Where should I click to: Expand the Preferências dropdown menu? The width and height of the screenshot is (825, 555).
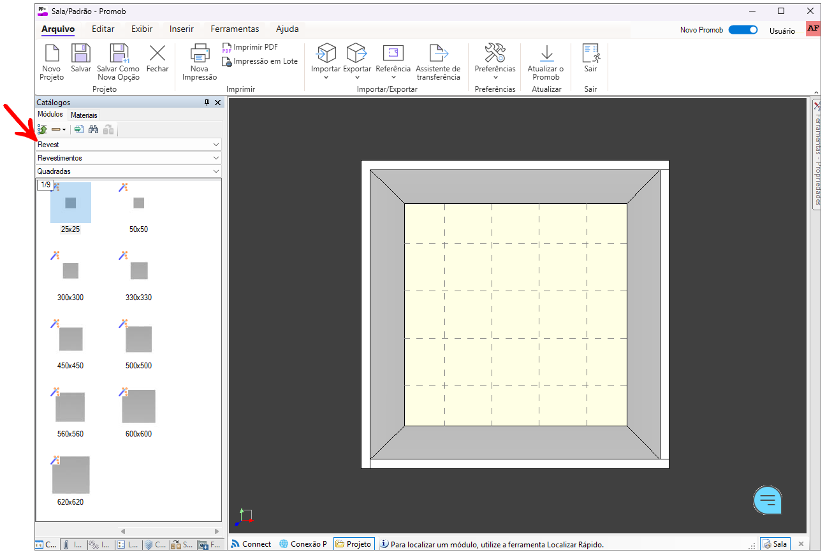[x=495, y=78]
